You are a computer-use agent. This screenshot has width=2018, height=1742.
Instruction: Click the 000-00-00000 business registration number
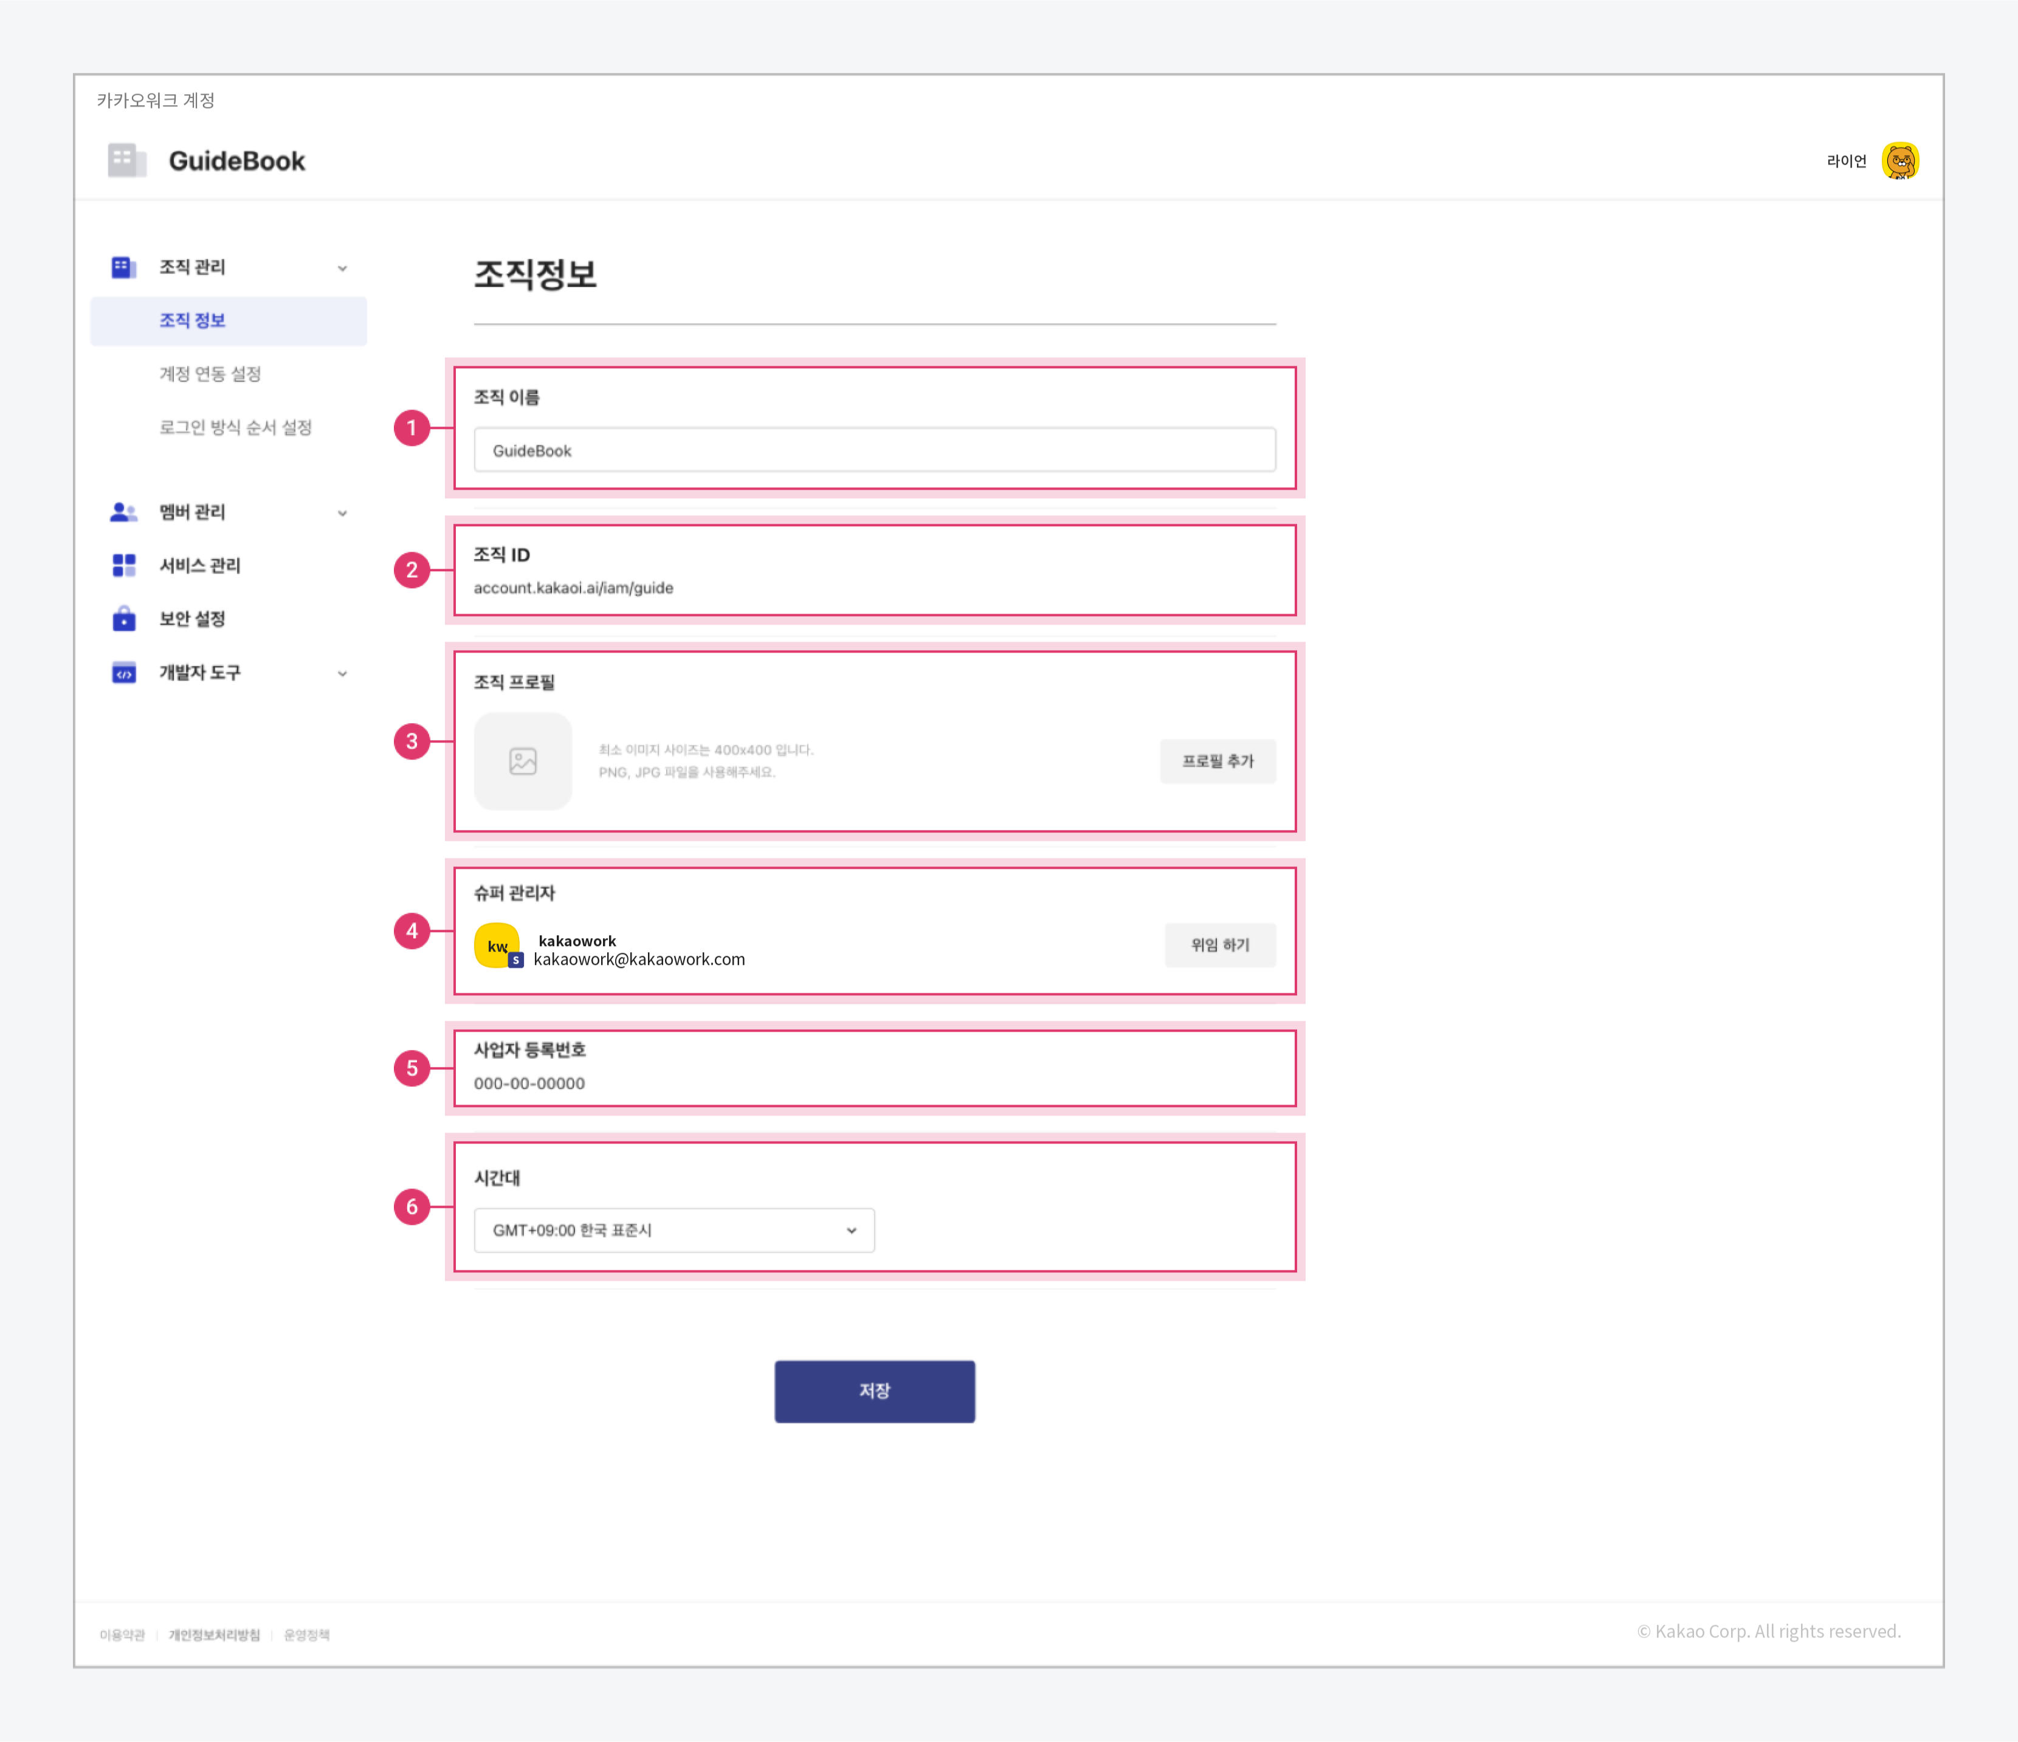click(529, 1084)
